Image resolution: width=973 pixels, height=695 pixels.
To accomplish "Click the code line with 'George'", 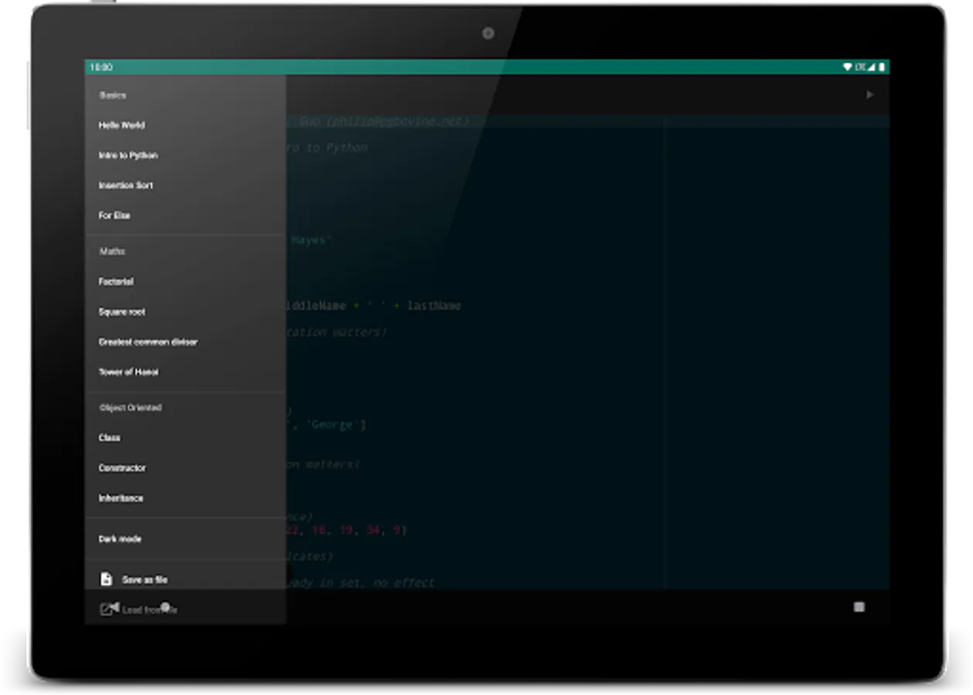I will point(327,425).
